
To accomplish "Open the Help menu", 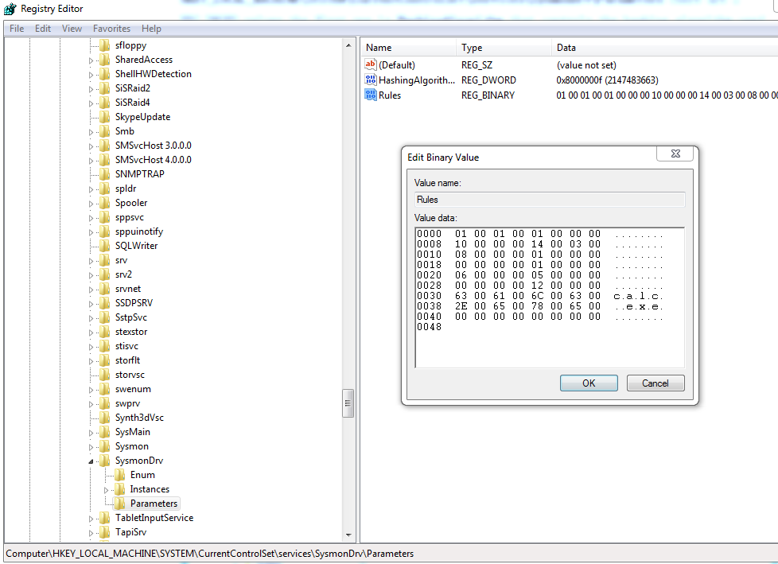I will [x=151, y=29].
